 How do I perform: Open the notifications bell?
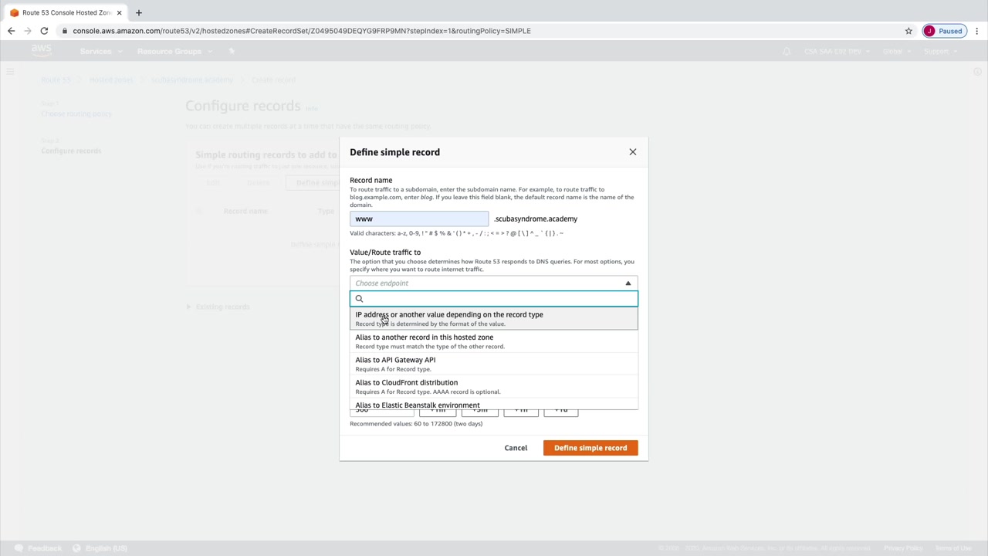pyautogui.click(x=787, y=52)
